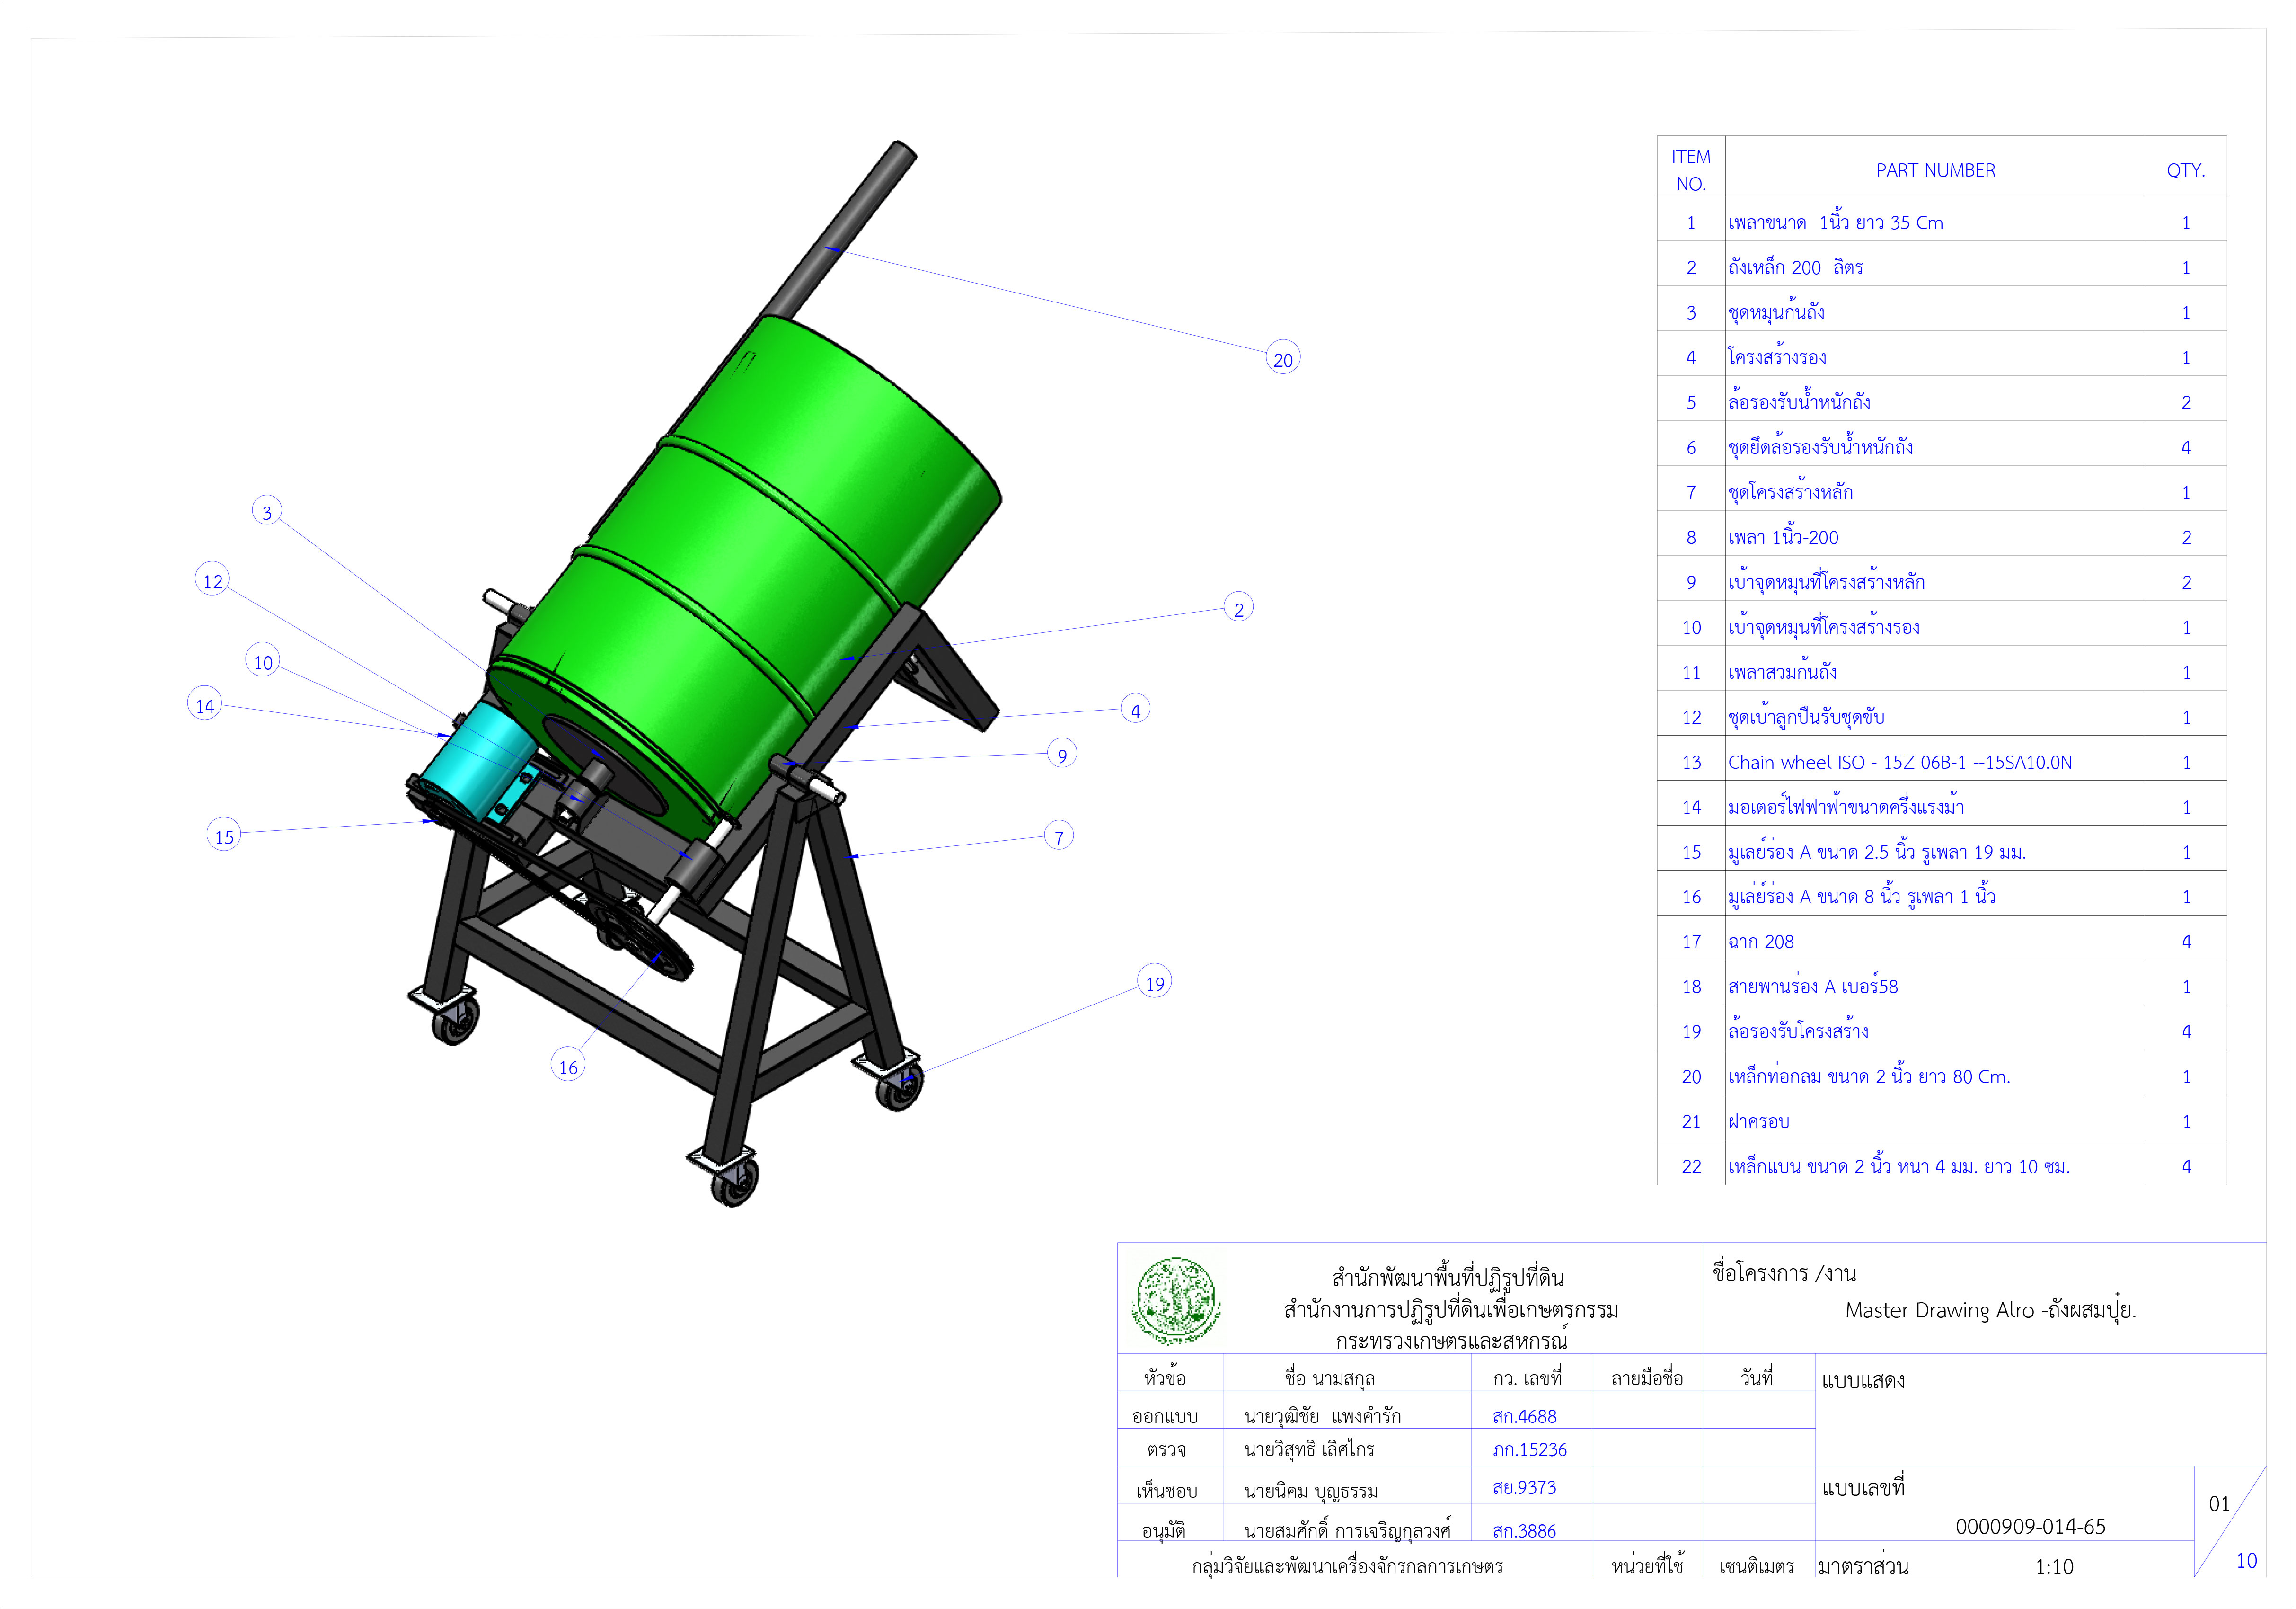2296x1609 pixels.
Task: Select balloon callout 2 beside drum
Action: point(1239,607)
